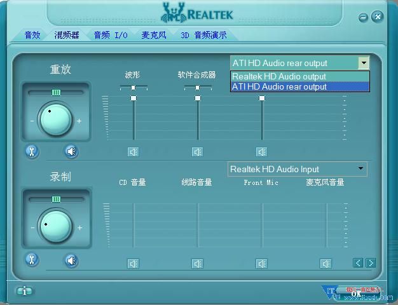Decrease recording volume with minus sign
Screen dimensions: 398x305
click(32, 228)
